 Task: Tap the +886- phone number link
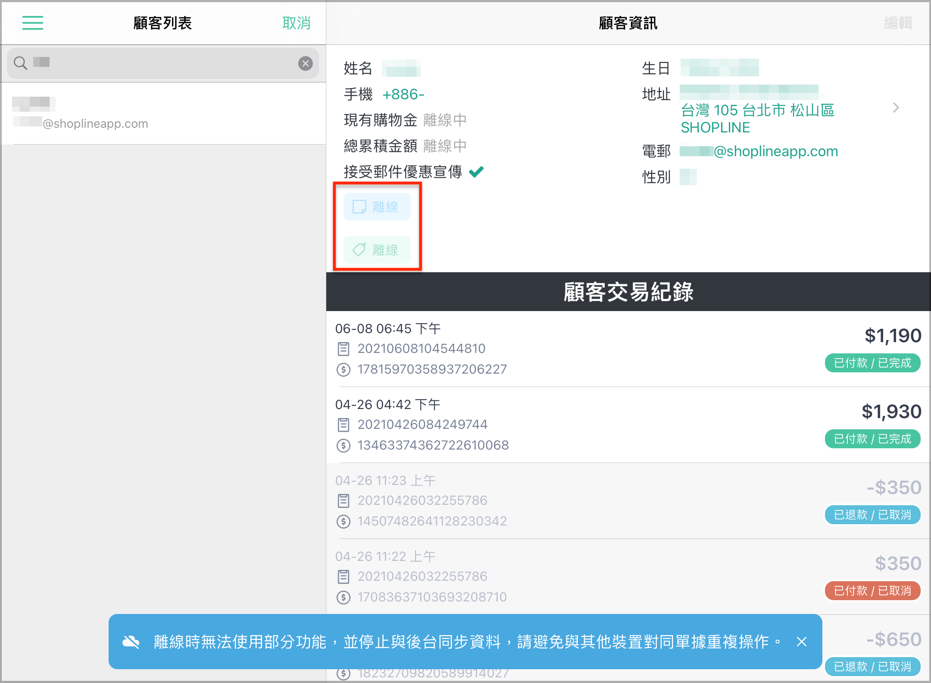click(x=403, y=94)
